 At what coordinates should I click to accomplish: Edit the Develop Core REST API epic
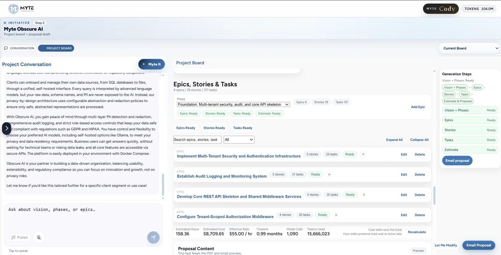tap(404, 195)
